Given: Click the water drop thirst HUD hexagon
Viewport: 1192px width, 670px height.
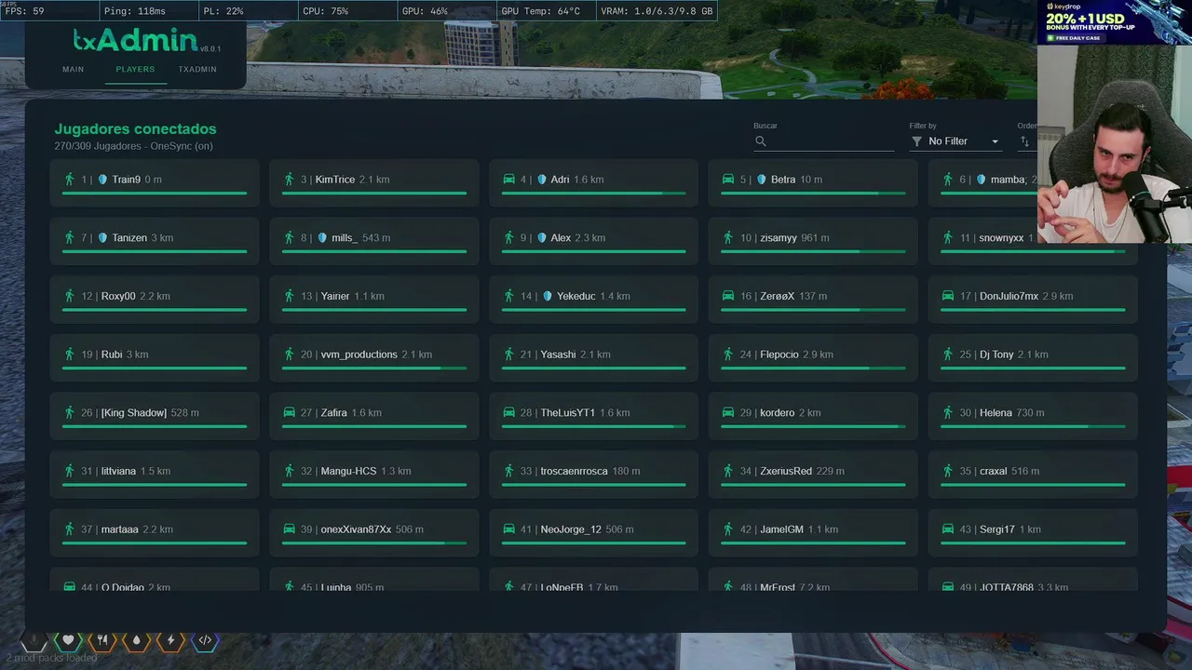Looking at the screenshot, I should click(137, 640).
